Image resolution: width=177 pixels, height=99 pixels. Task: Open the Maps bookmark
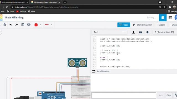[x=32, y=12]
